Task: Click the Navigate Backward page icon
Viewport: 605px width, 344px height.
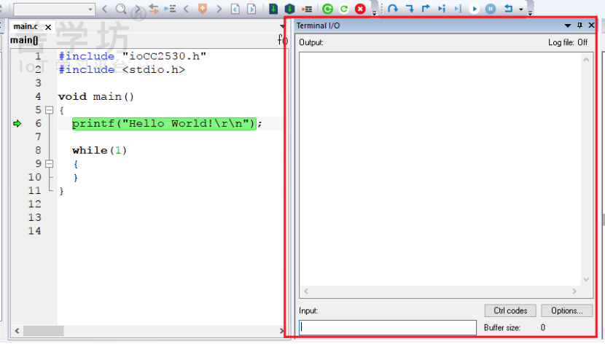Action: click(x=235, y=9)
